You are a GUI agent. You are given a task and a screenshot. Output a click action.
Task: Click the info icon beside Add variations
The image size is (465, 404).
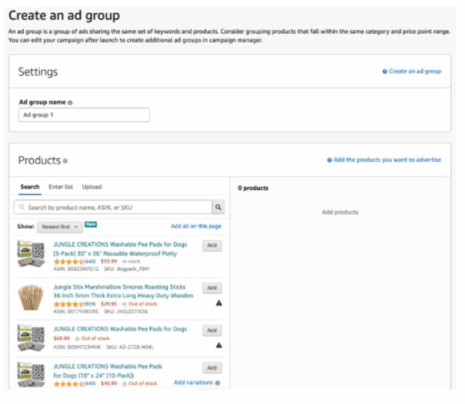[x=218, y=383]
